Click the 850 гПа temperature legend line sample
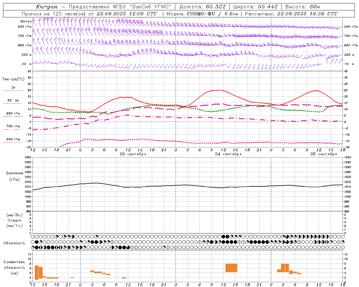The height and width of the screenshot is (287, 359). [x=13, y=117]
